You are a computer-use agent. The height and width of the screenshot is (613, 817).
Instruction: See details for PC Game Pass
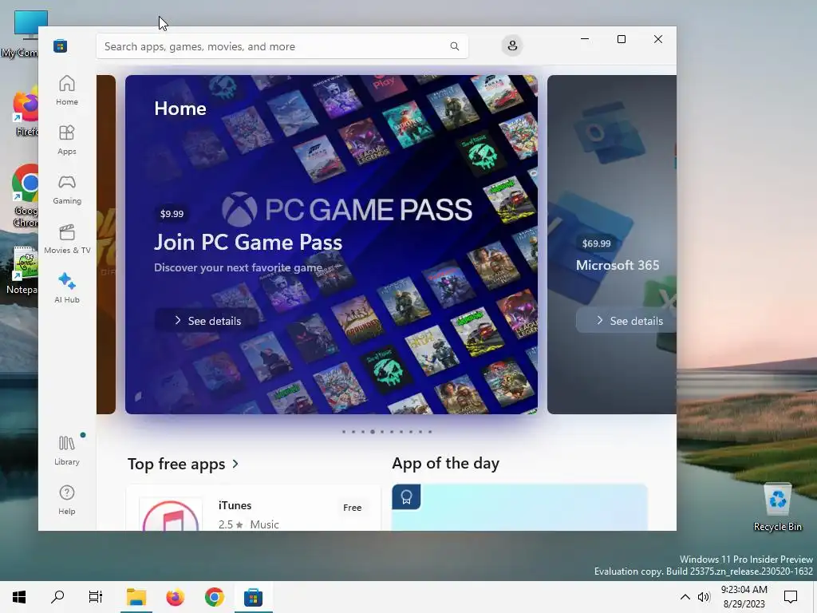[x=207, y=321]
